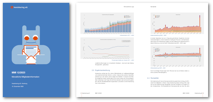Click the MMI 12/2023 cover title
The image size is (213, 102).
click(18, 73)
